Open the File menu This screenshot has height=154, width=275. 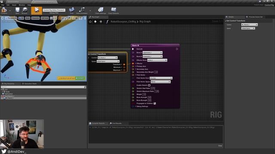click(x=3, y=5)
